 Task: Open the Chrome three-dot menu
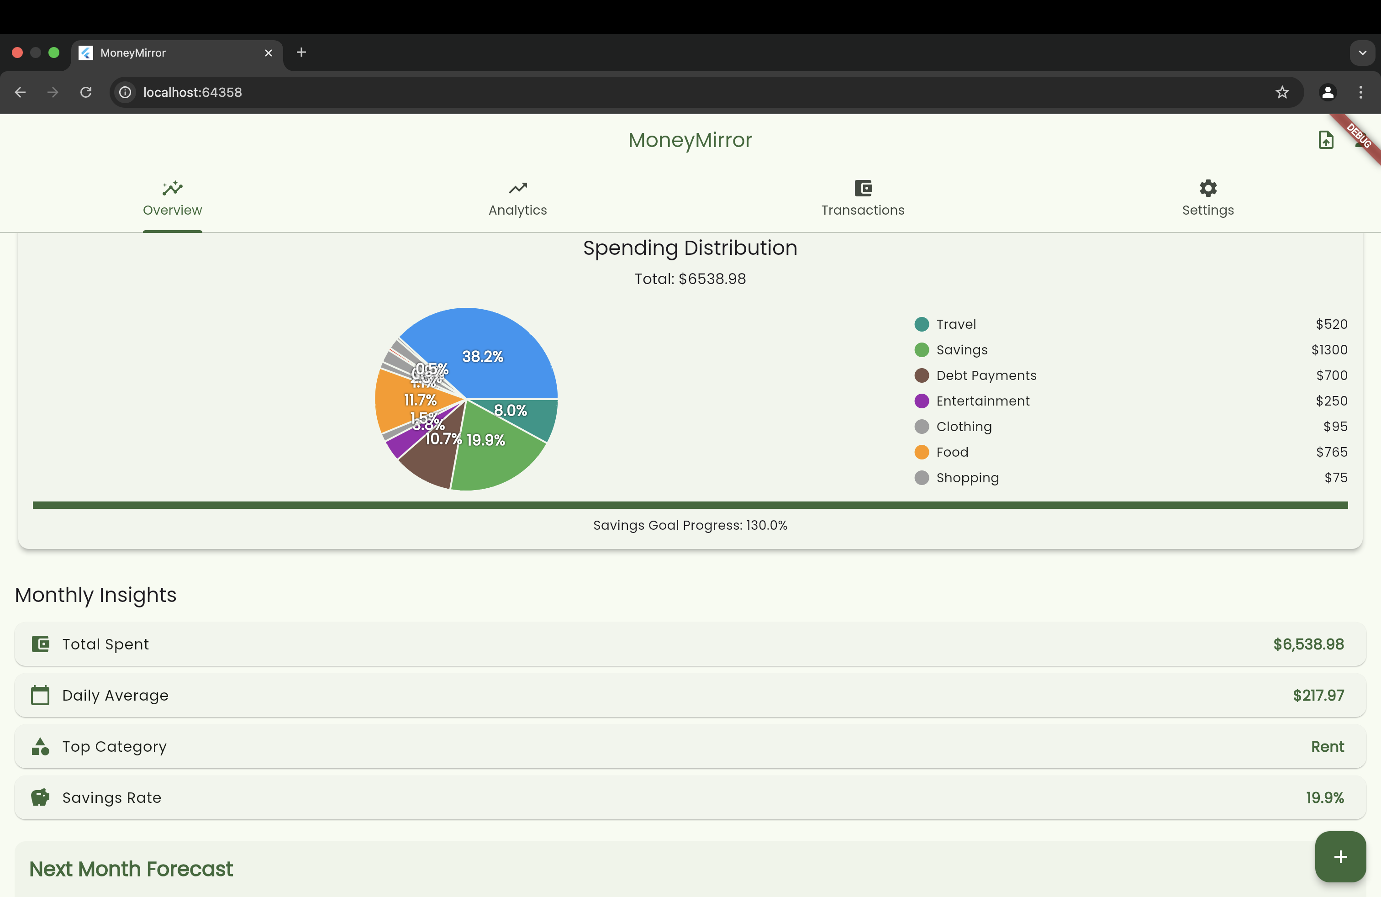coord(1361,92)
